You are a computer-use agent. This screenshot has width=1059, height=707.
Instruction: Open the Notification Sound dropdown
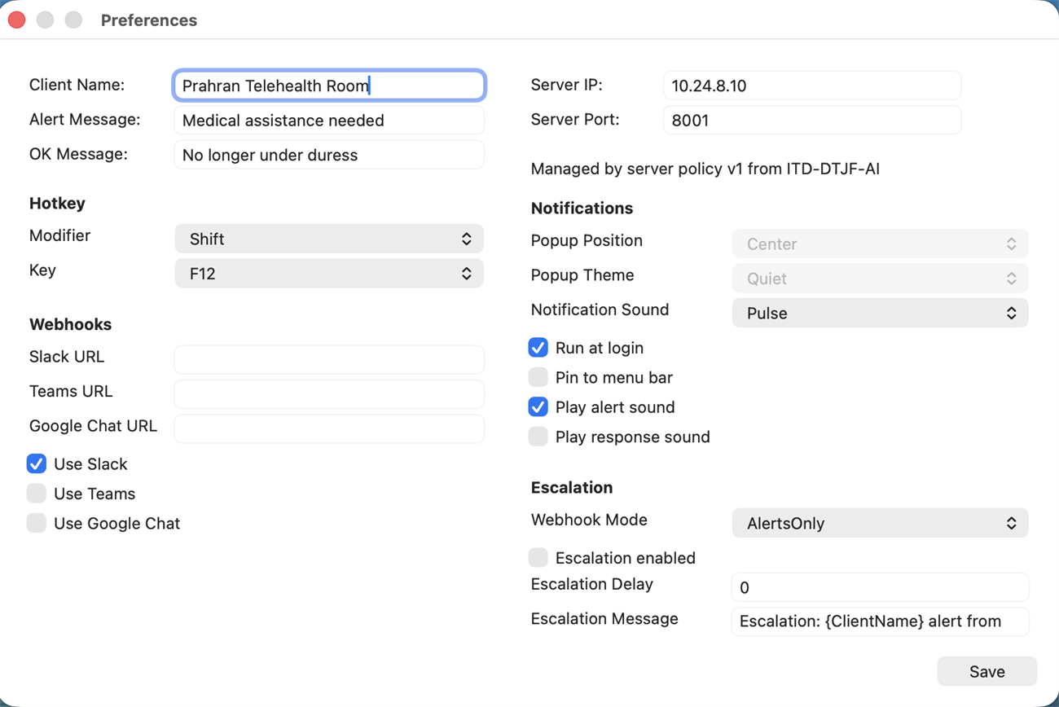click(880, 313)
